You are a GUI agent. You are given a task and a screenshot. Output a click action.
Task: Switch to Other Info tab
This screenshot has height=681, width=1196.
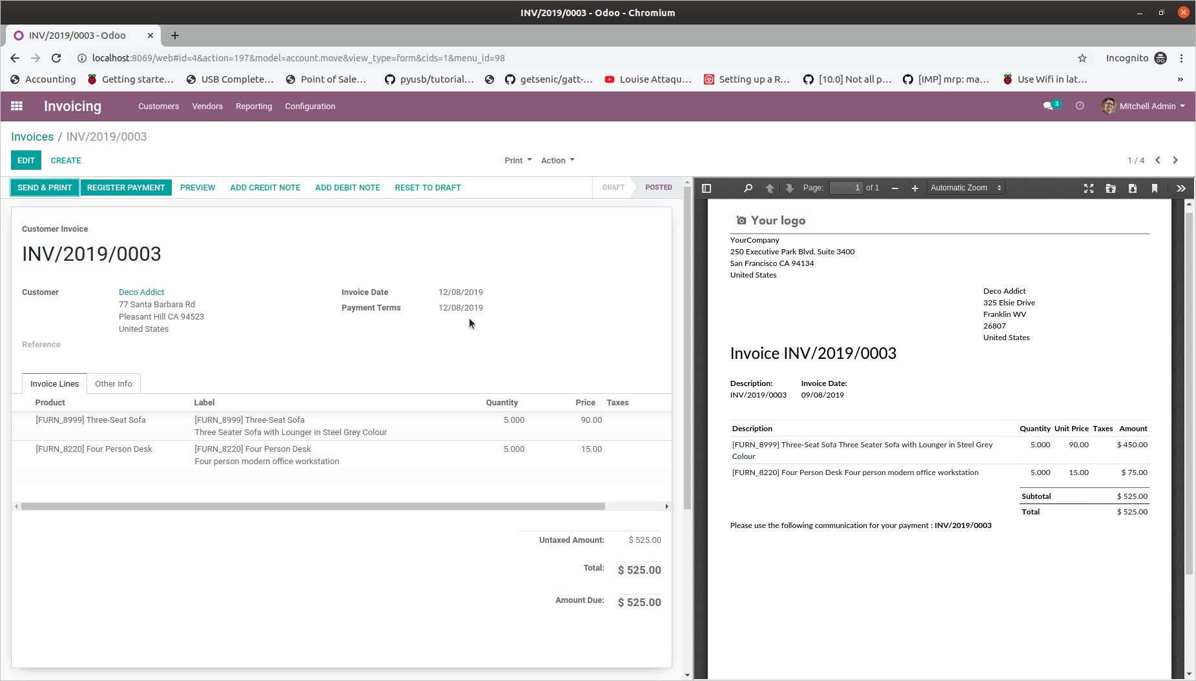coord(114,383)
